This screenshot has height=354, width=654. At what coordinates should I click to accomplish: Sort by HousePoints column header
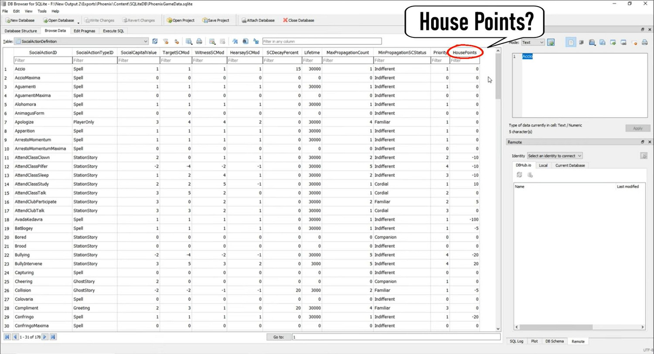(464, 52)
